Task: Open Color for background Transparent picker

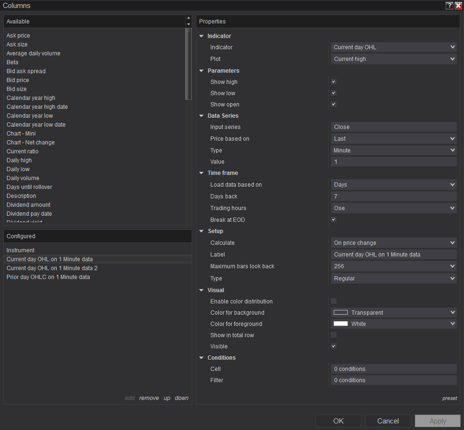Action: (x=394, y=312)
